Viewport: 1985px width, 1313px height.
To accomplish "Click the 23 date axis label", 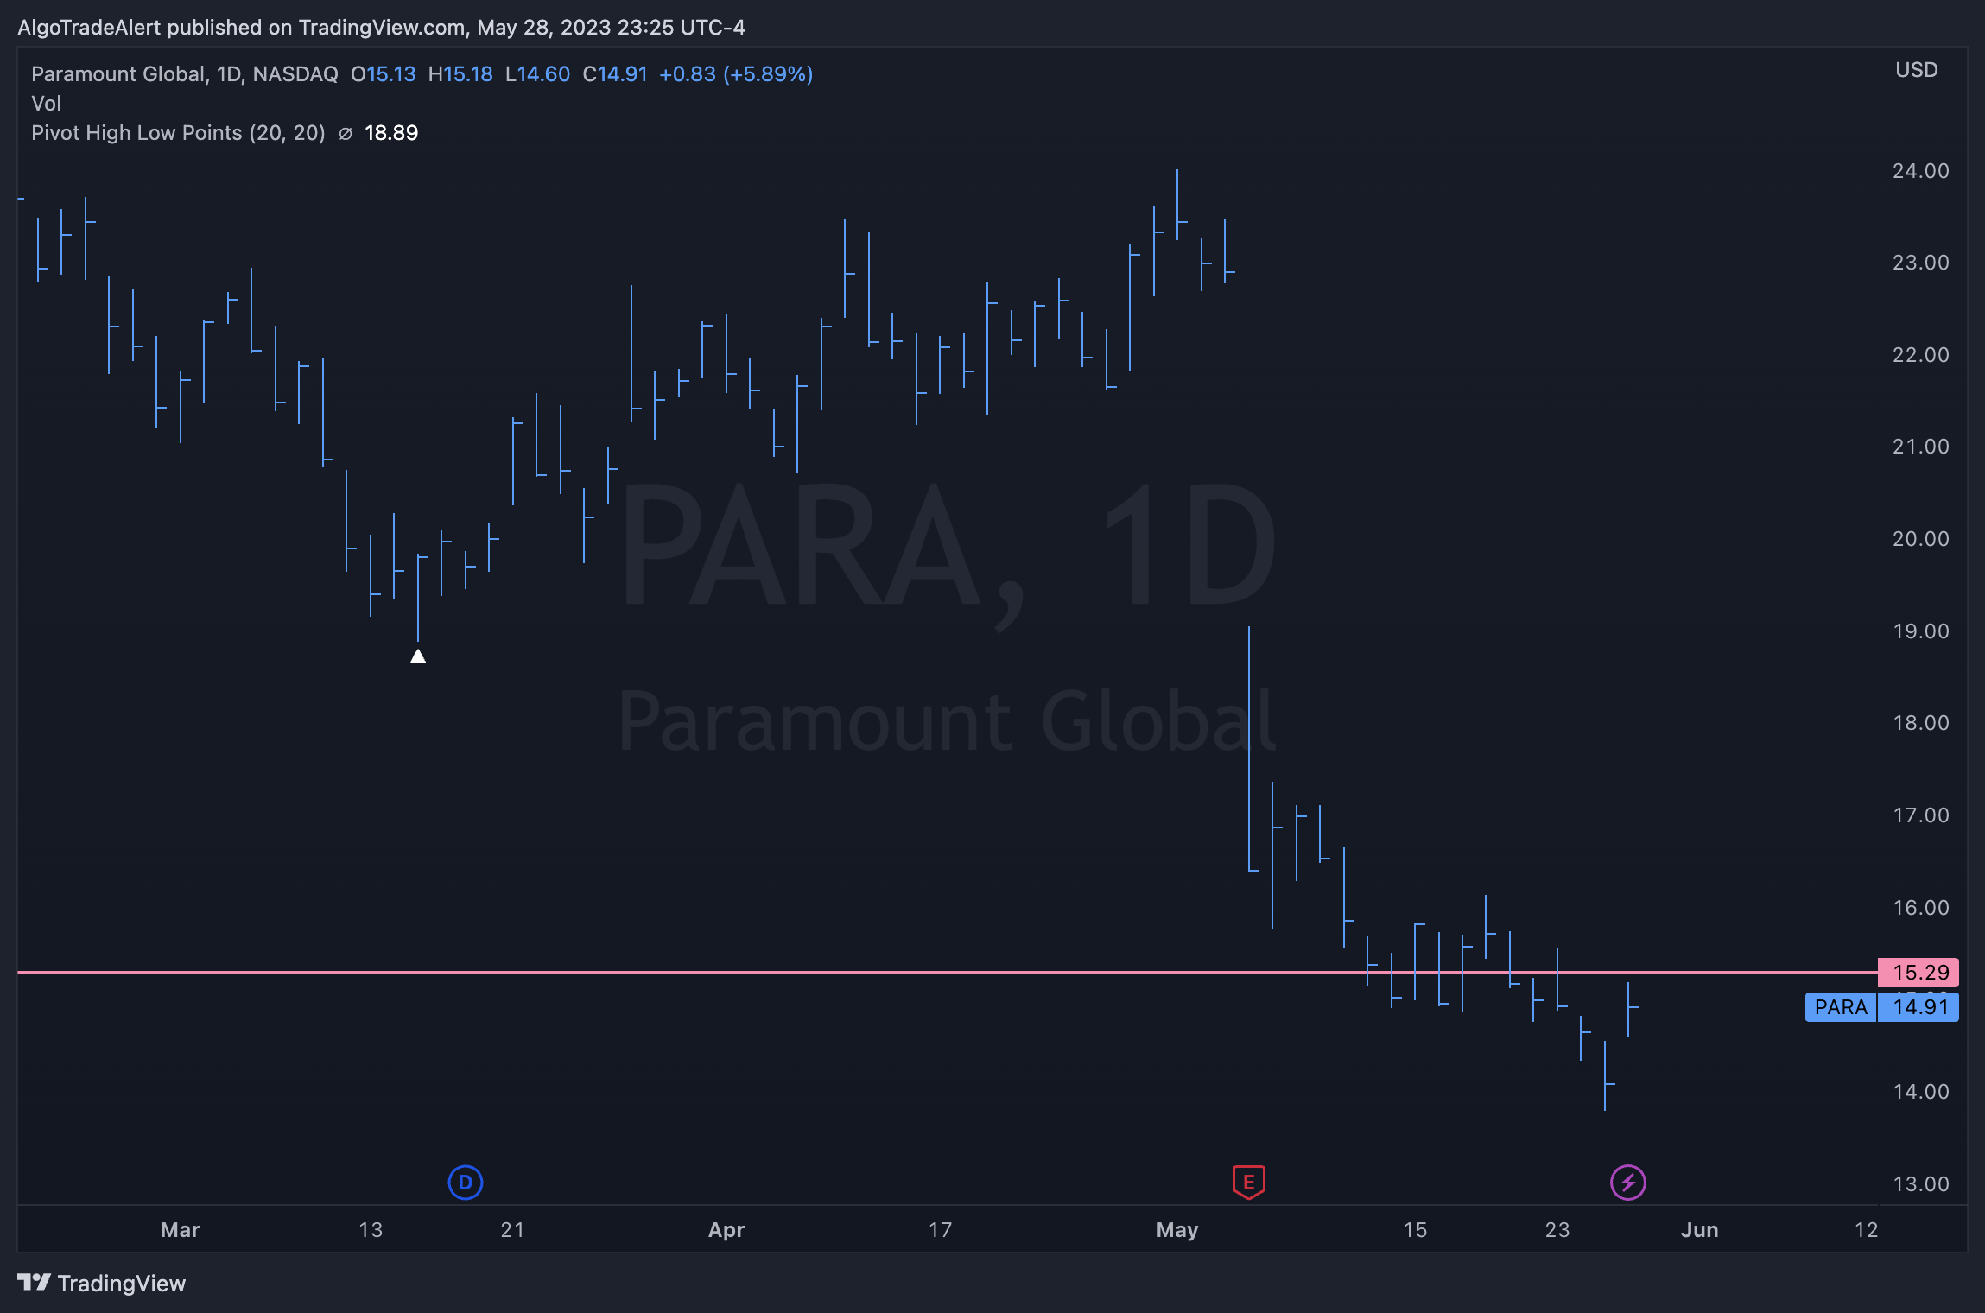I will pyautogui.click(x=1557, y=1230).
